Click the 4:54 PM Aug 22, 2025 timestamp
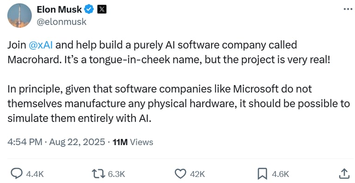The height and width of the screenshot is (183, 355). [56, 142]
